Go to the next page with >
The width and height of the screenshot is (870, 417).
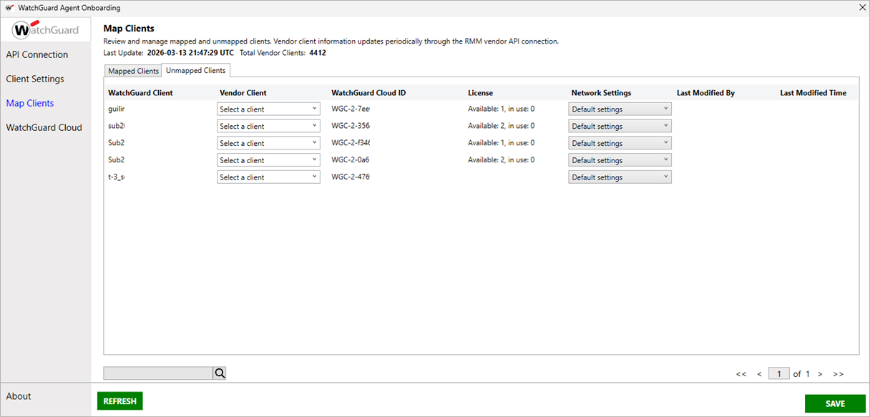point(820,374)
